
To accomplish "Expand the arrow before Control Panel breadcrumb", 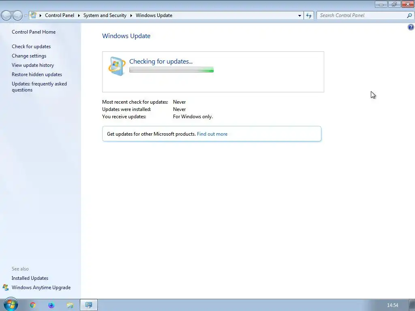I will [41, 16].
